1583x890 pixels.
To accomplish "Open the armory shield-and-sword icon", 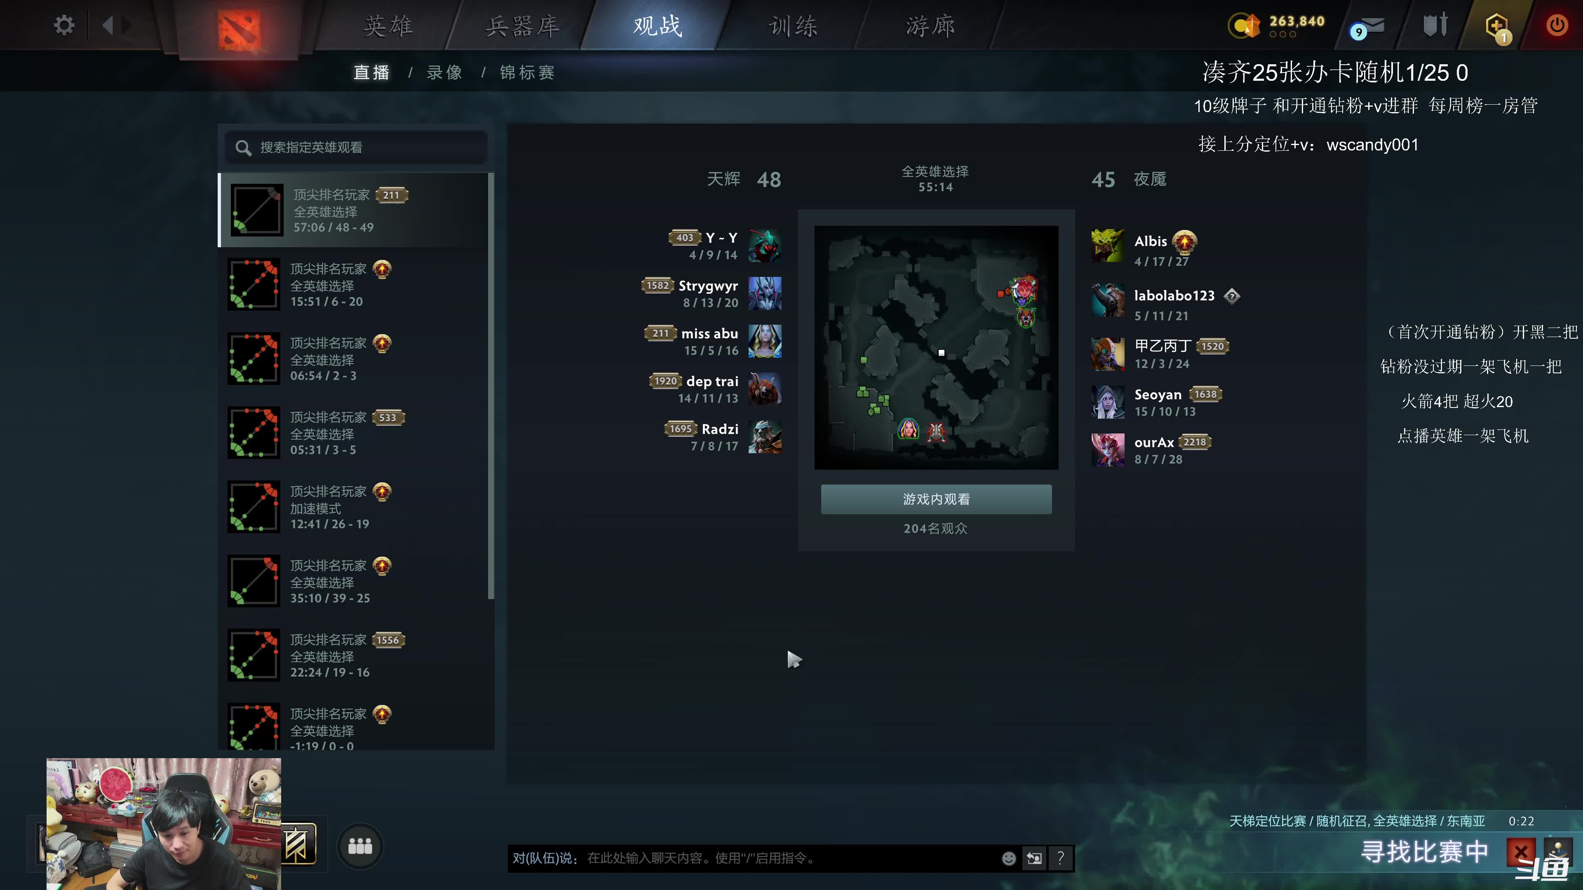I will point(1436,25).
